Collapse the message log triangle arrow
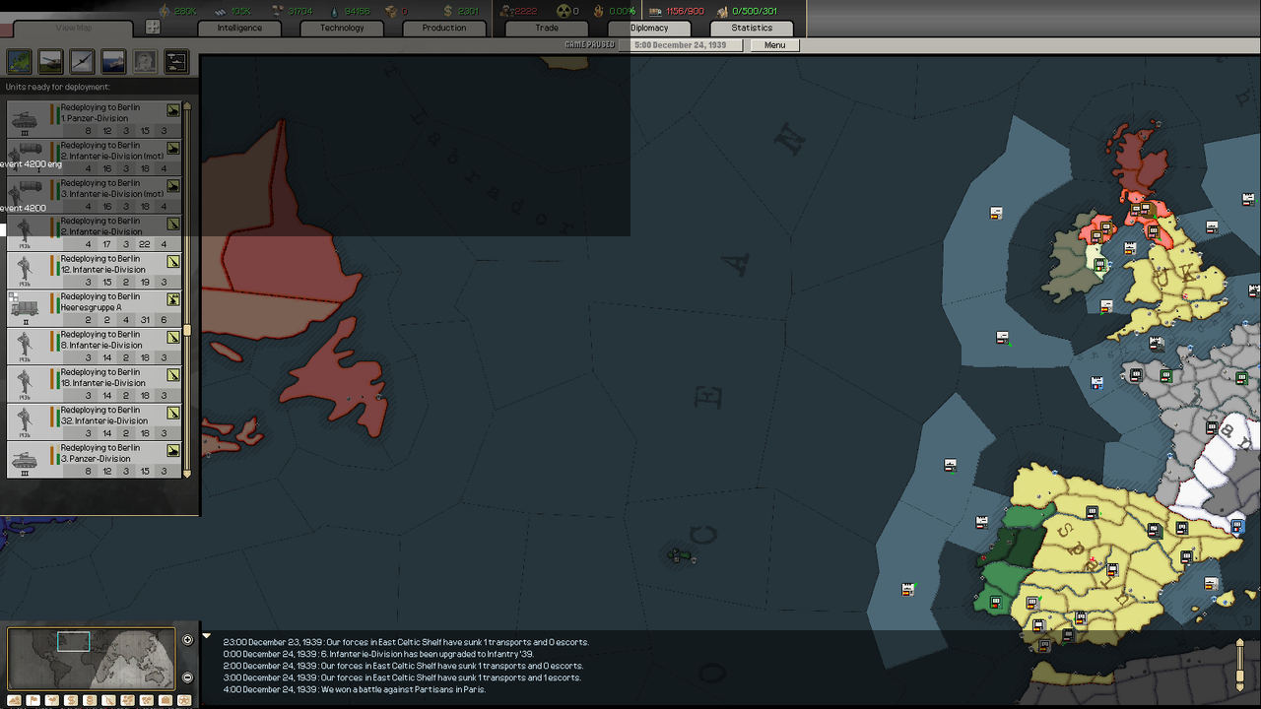 pyautogui.click(x=207, y=636)
